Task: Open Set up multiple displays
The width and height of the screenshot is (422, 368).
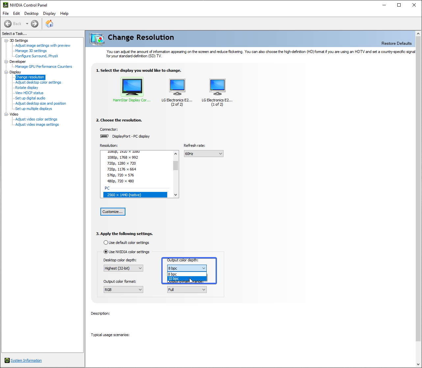Action: [x=34, y=109]
